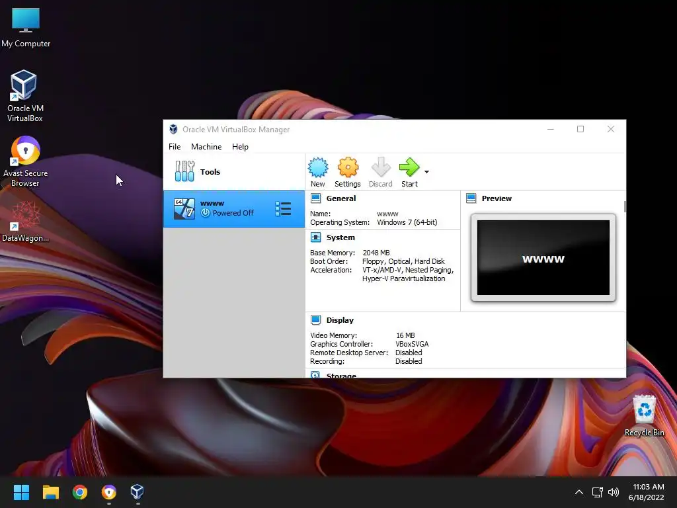Click the Preview section header
The height and width of the screenshot is (508, 677).
tap(497, 198)
